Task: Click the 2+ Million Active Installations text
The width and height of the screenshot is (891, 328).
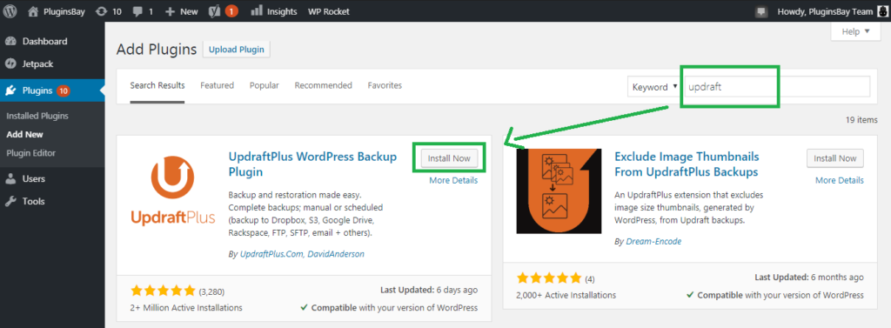Action: tap(186, 307)
